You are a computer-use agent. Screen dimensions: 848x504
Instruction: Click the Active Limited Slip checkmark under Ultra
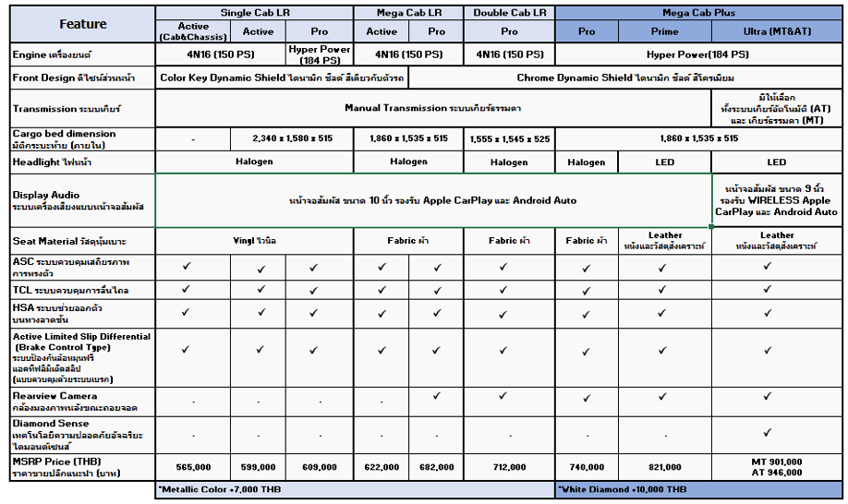tap(767, 350)
